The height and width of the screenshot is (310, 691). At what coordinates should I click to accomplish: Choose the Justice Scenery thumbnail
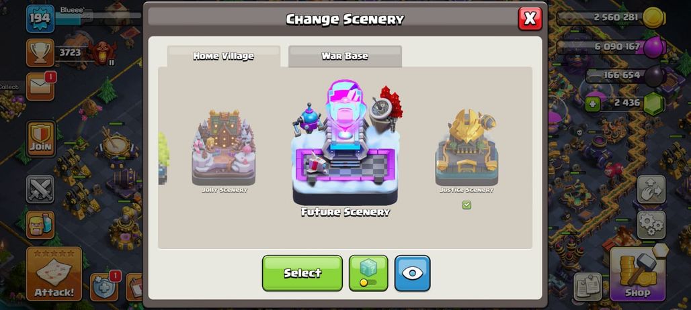pos(466,148)
